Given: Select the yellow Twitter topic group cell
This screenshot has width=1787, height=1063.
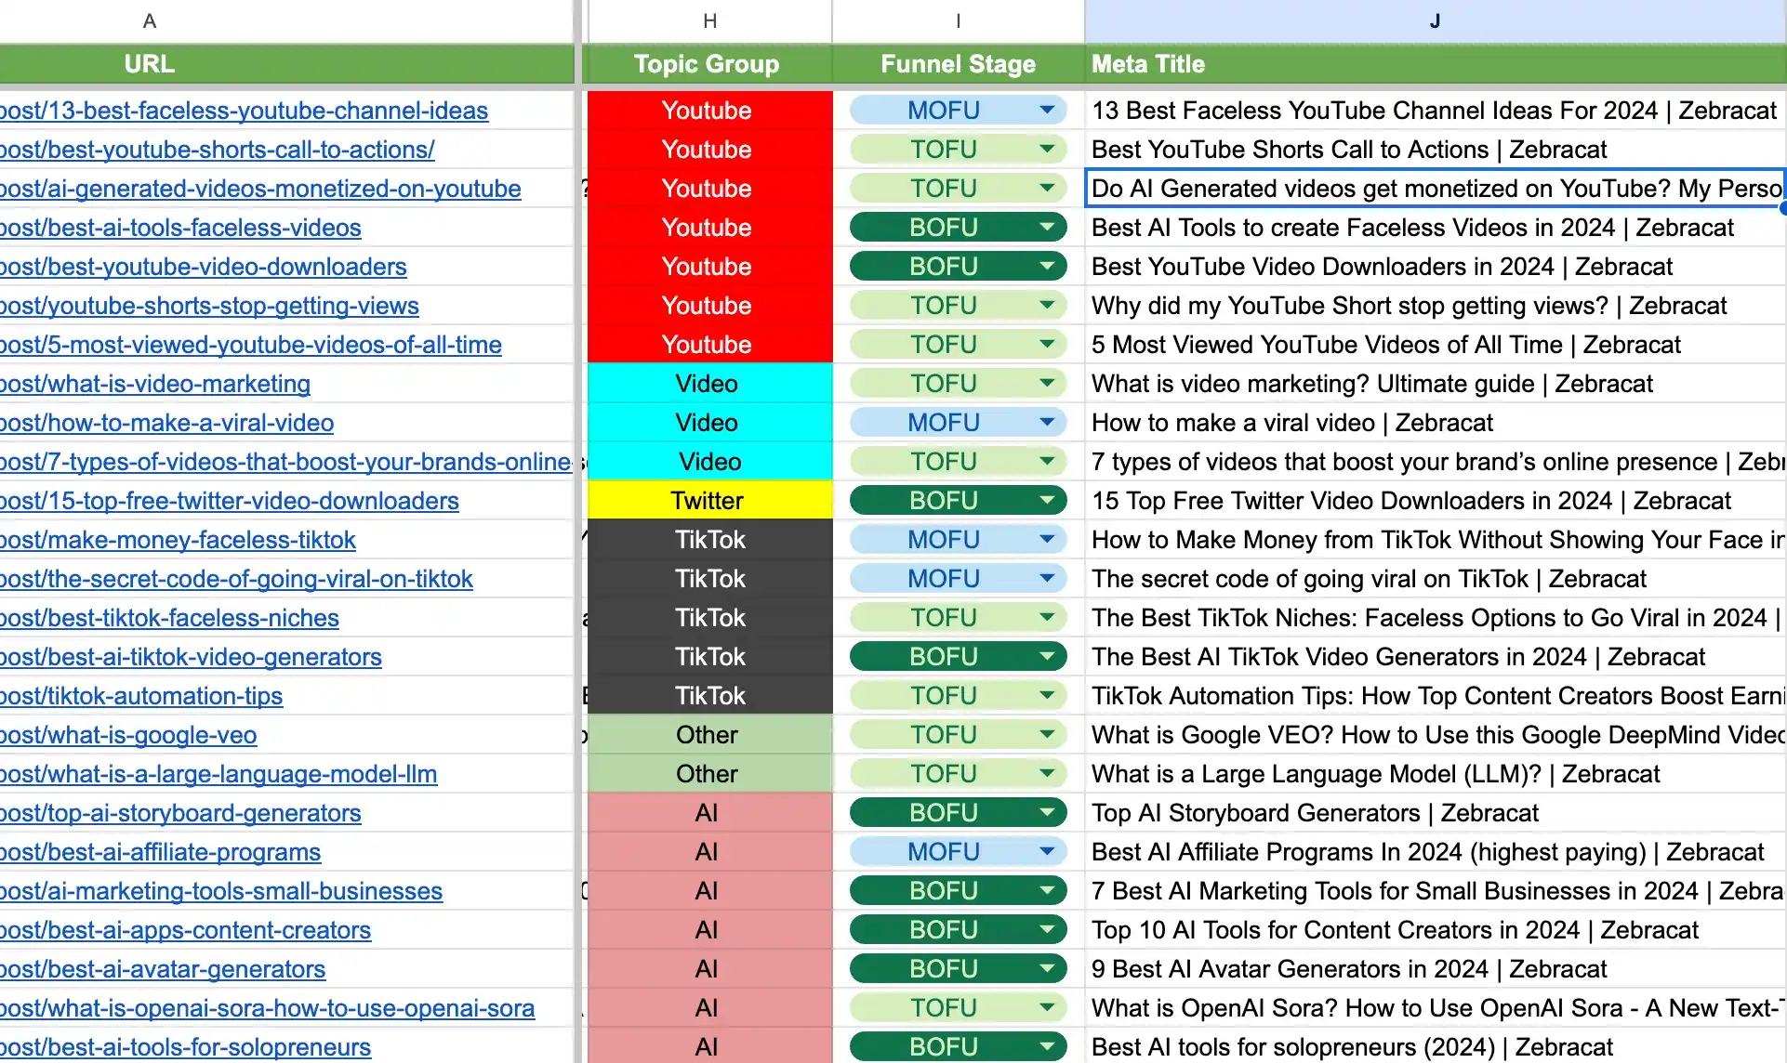Looking at the screenshot, I should click(x=707, y=500).
